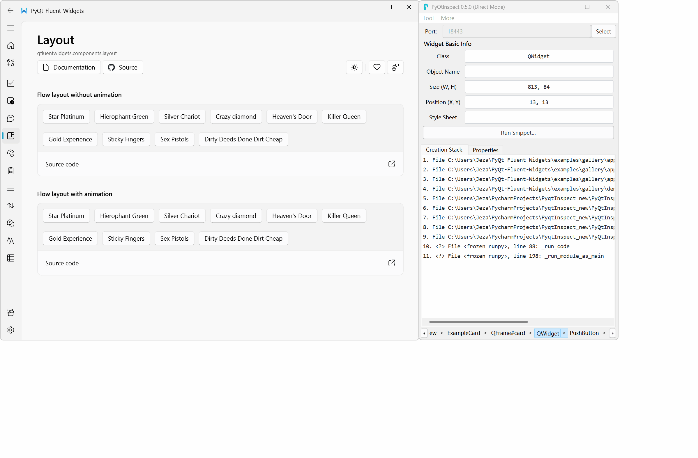Toggle the theme brightness icon
The width and height of the screenshot is (698, 458).
point(354,67)
